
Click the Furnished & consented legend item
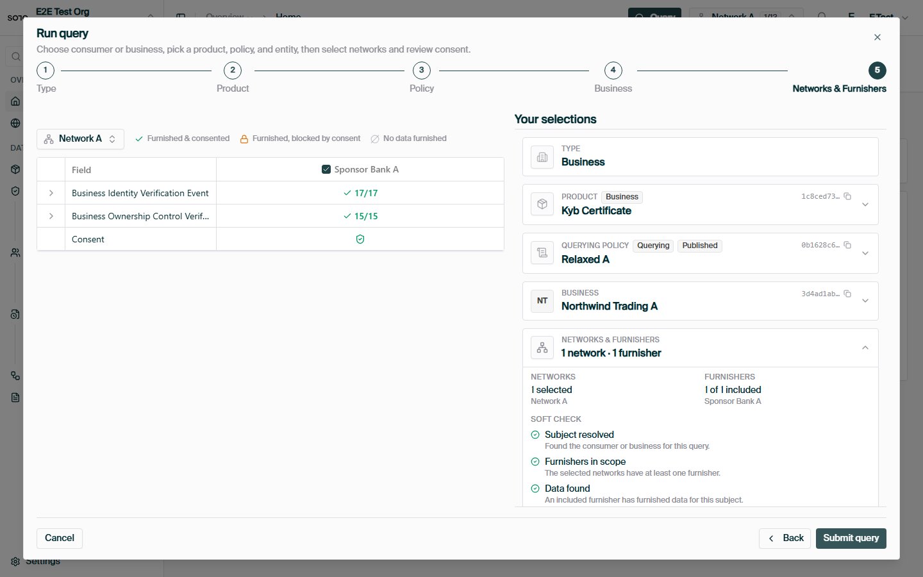tap(182, 138)
